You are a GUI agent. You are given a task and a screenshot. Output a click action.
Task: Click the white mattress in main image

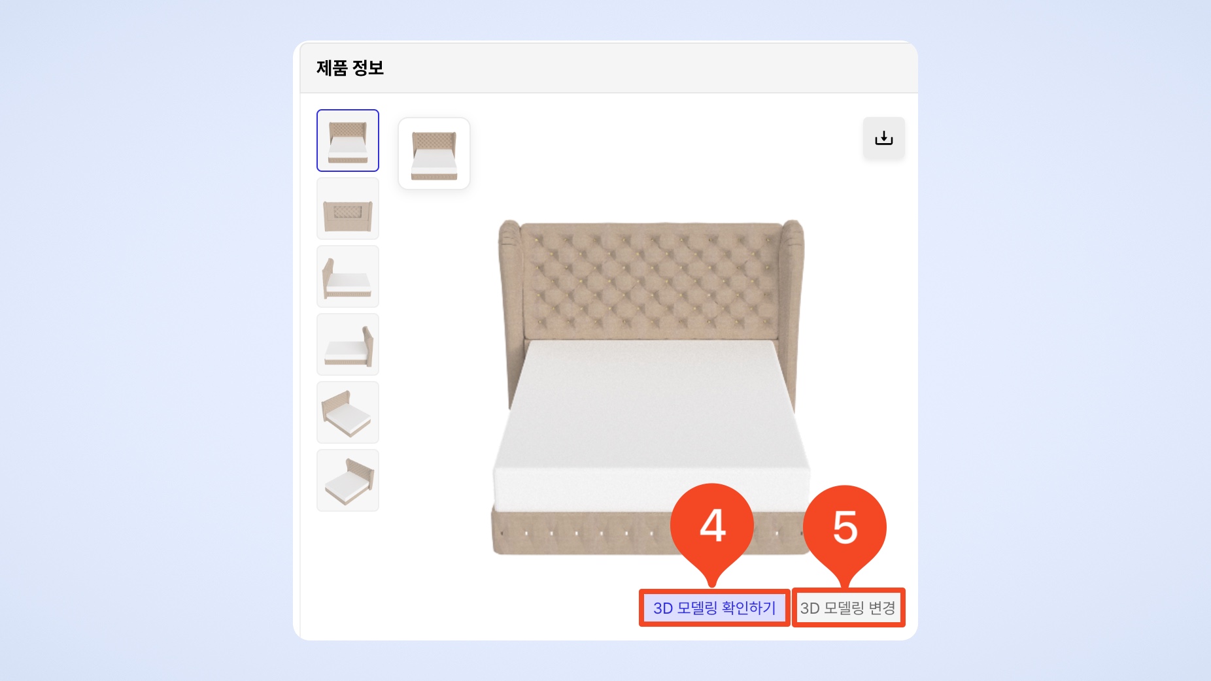click(x=652, y=425)
